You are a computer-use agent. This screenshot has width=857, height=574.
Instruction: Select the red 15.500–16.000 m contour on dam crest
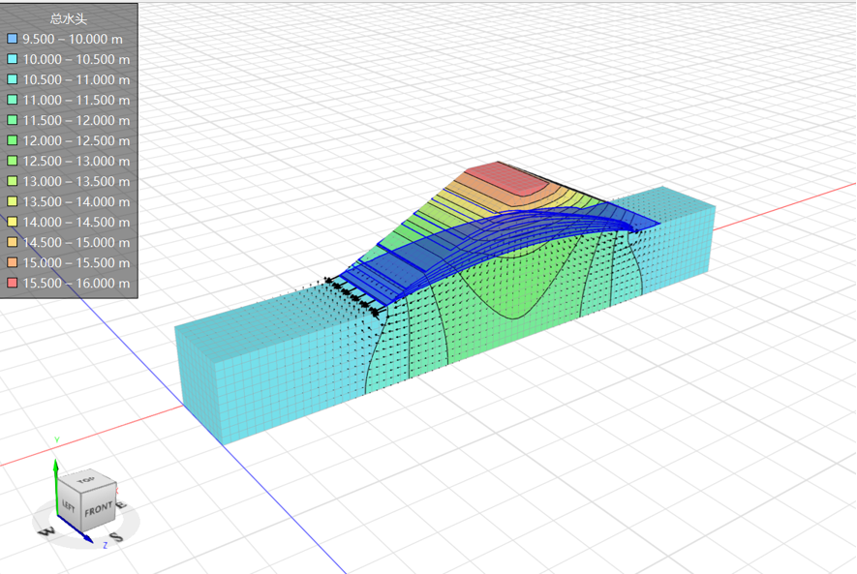click(x=506, y=178)
